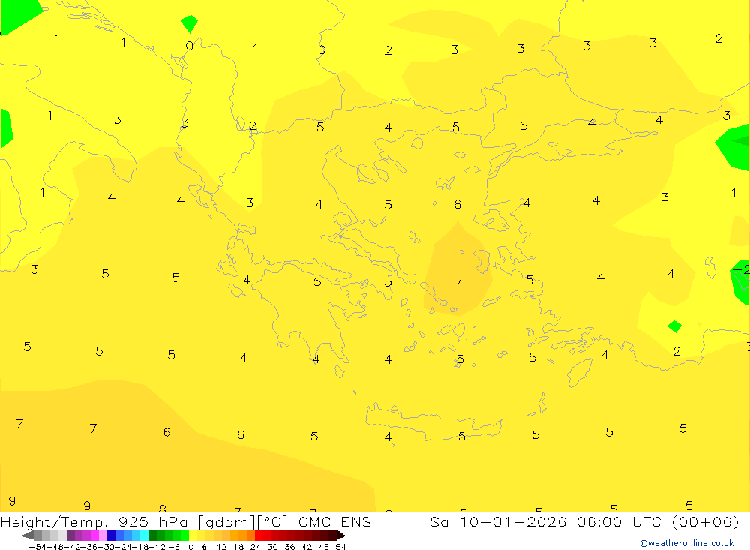Click the '5' value overlapping Crete island
Image resolution: width=750 pixels, height=550 pixels.
[x=461, y=436]
